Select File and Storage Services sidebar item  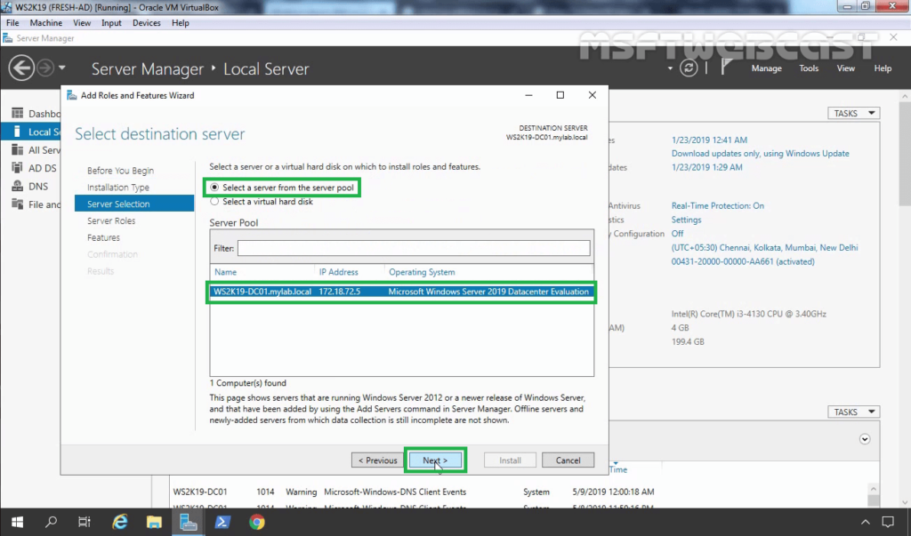point(36,204)
